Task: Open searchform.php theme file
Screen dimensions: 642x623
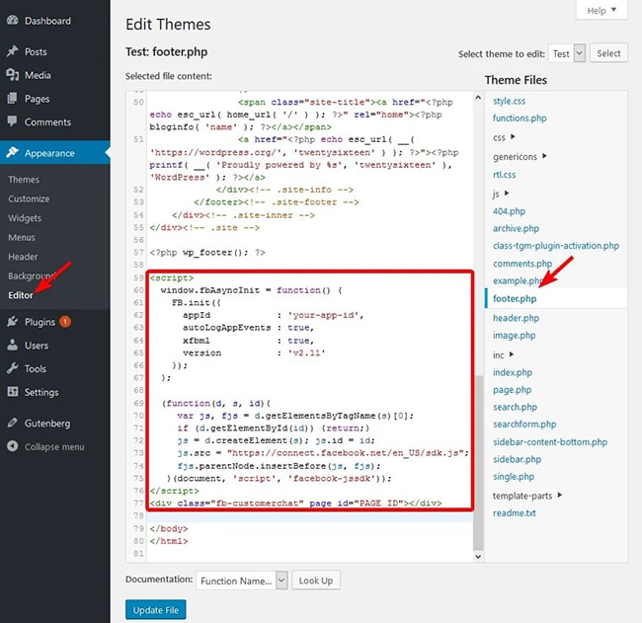Action: pos(524,425)
